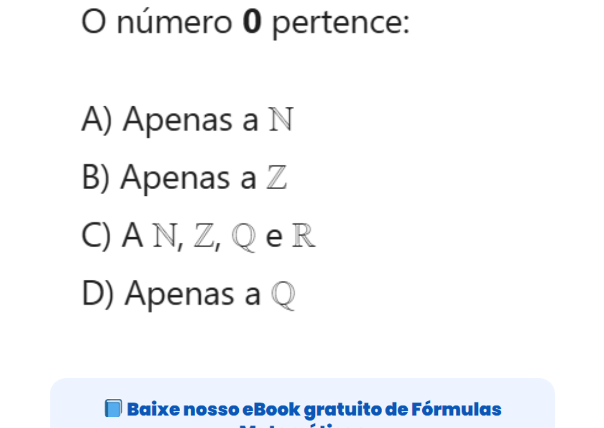Click the ℚ symbol in option C
Viewport: 604px width, 428px height.
pyautogui.click(x=243, y=237)
